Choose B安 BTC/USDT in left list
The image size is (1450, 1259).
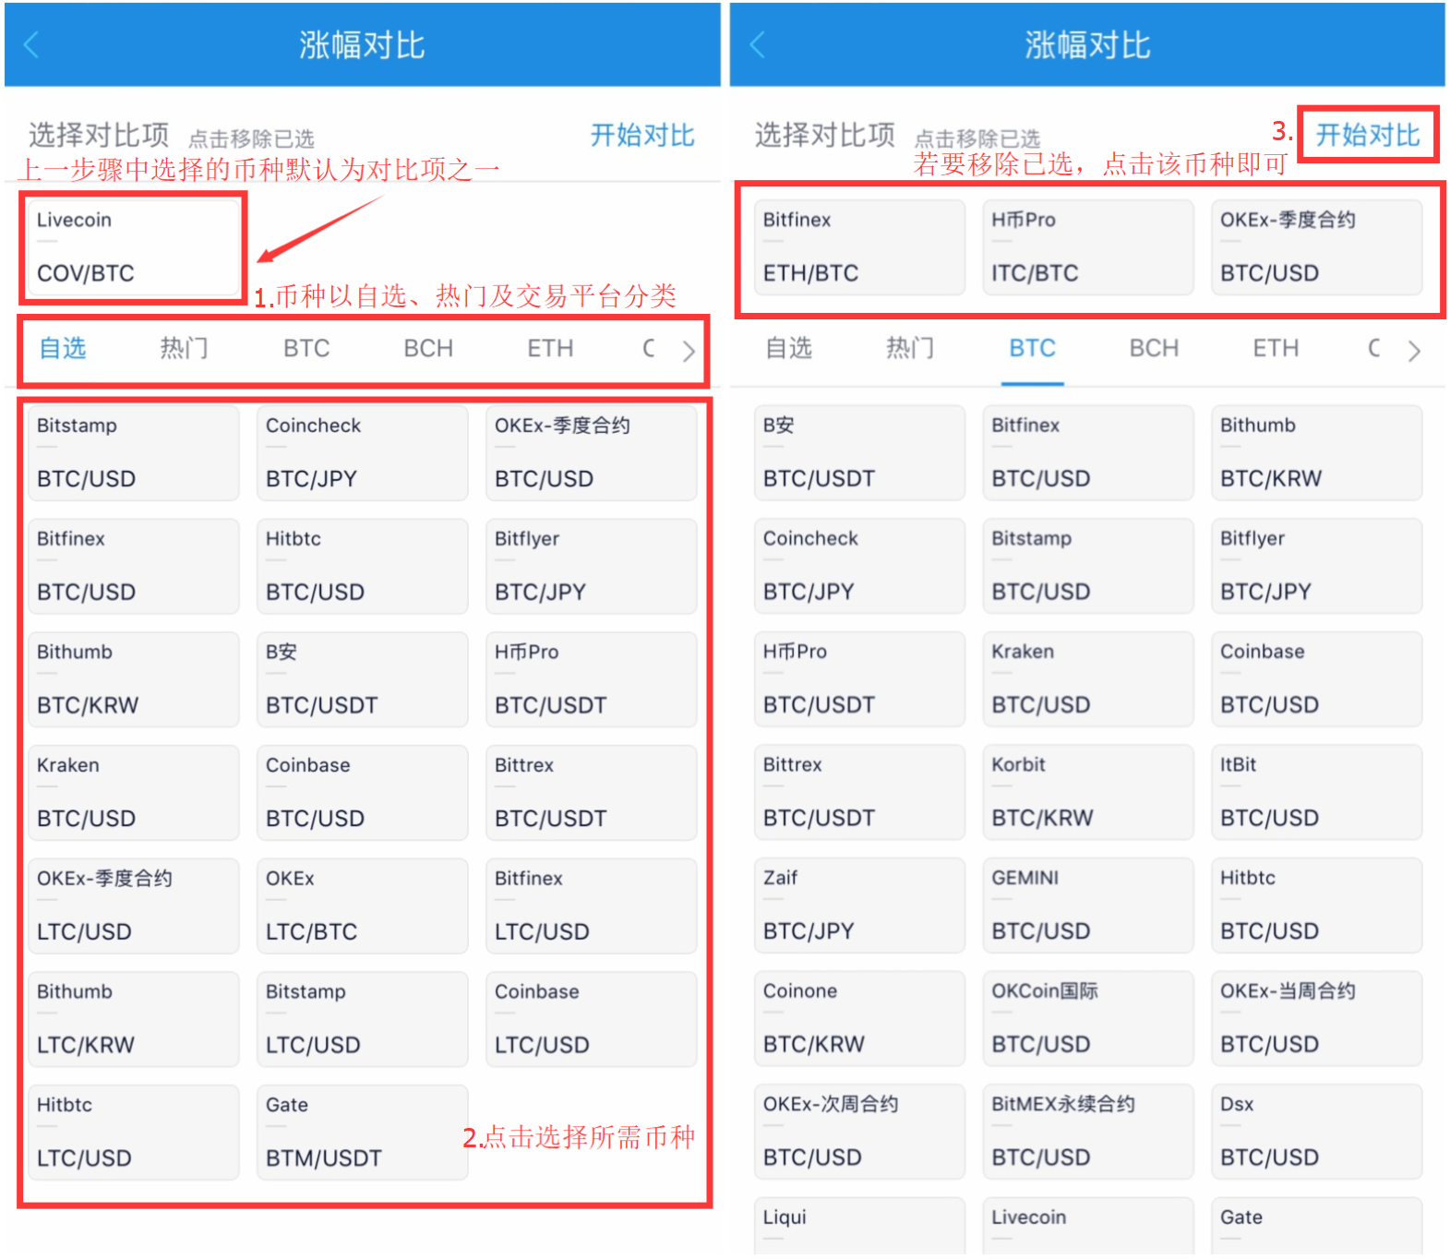pyautogui.click(x=362, y=679)
